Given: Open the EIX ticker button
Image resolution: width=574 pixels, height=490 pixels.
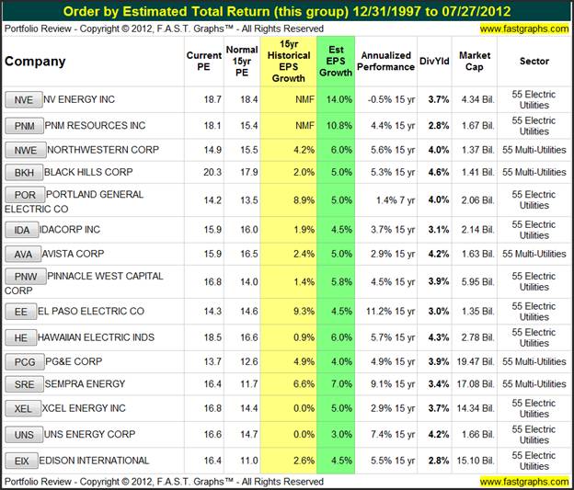Looking at the screenshot, I should [21, 461].
